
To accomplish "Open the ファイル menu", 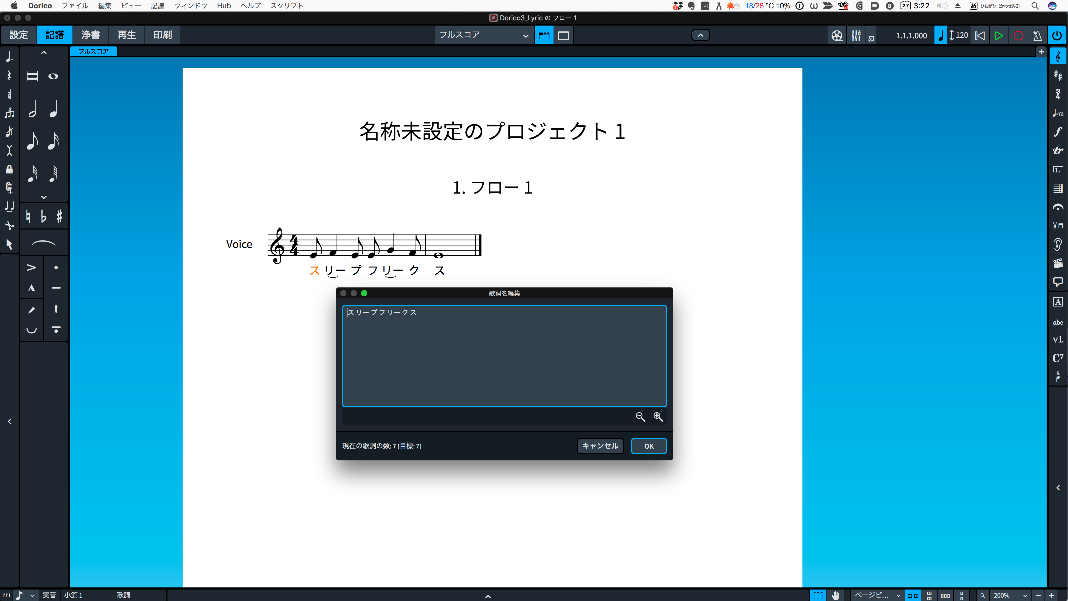I will click(x=75, y=6).
